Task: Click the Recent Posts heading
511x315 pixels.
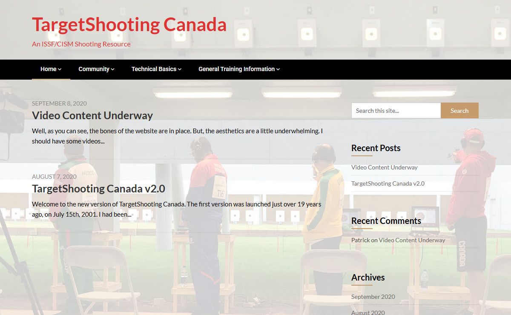Action: click(376, 148)
